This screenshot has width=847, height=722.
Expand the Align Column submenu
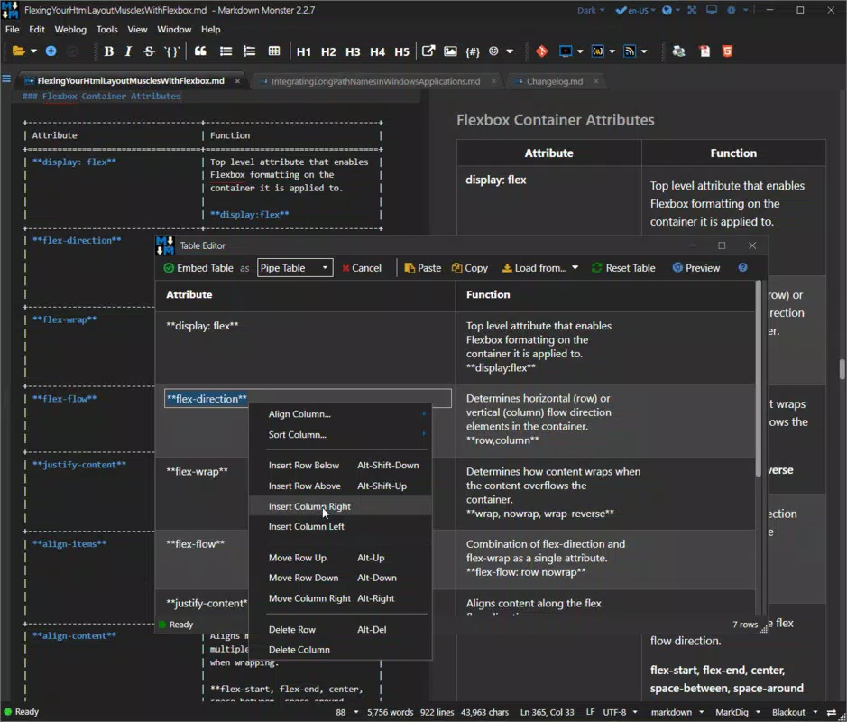[340, 414]
